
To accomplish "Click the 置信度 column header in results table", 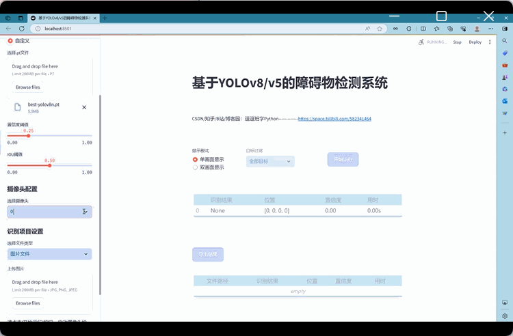I will [333, 200].
